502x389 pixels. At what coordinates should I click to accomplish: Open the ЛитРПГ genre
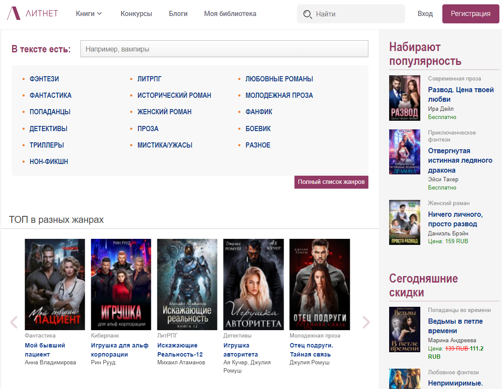pyautogui.click(x=149, y=79)
